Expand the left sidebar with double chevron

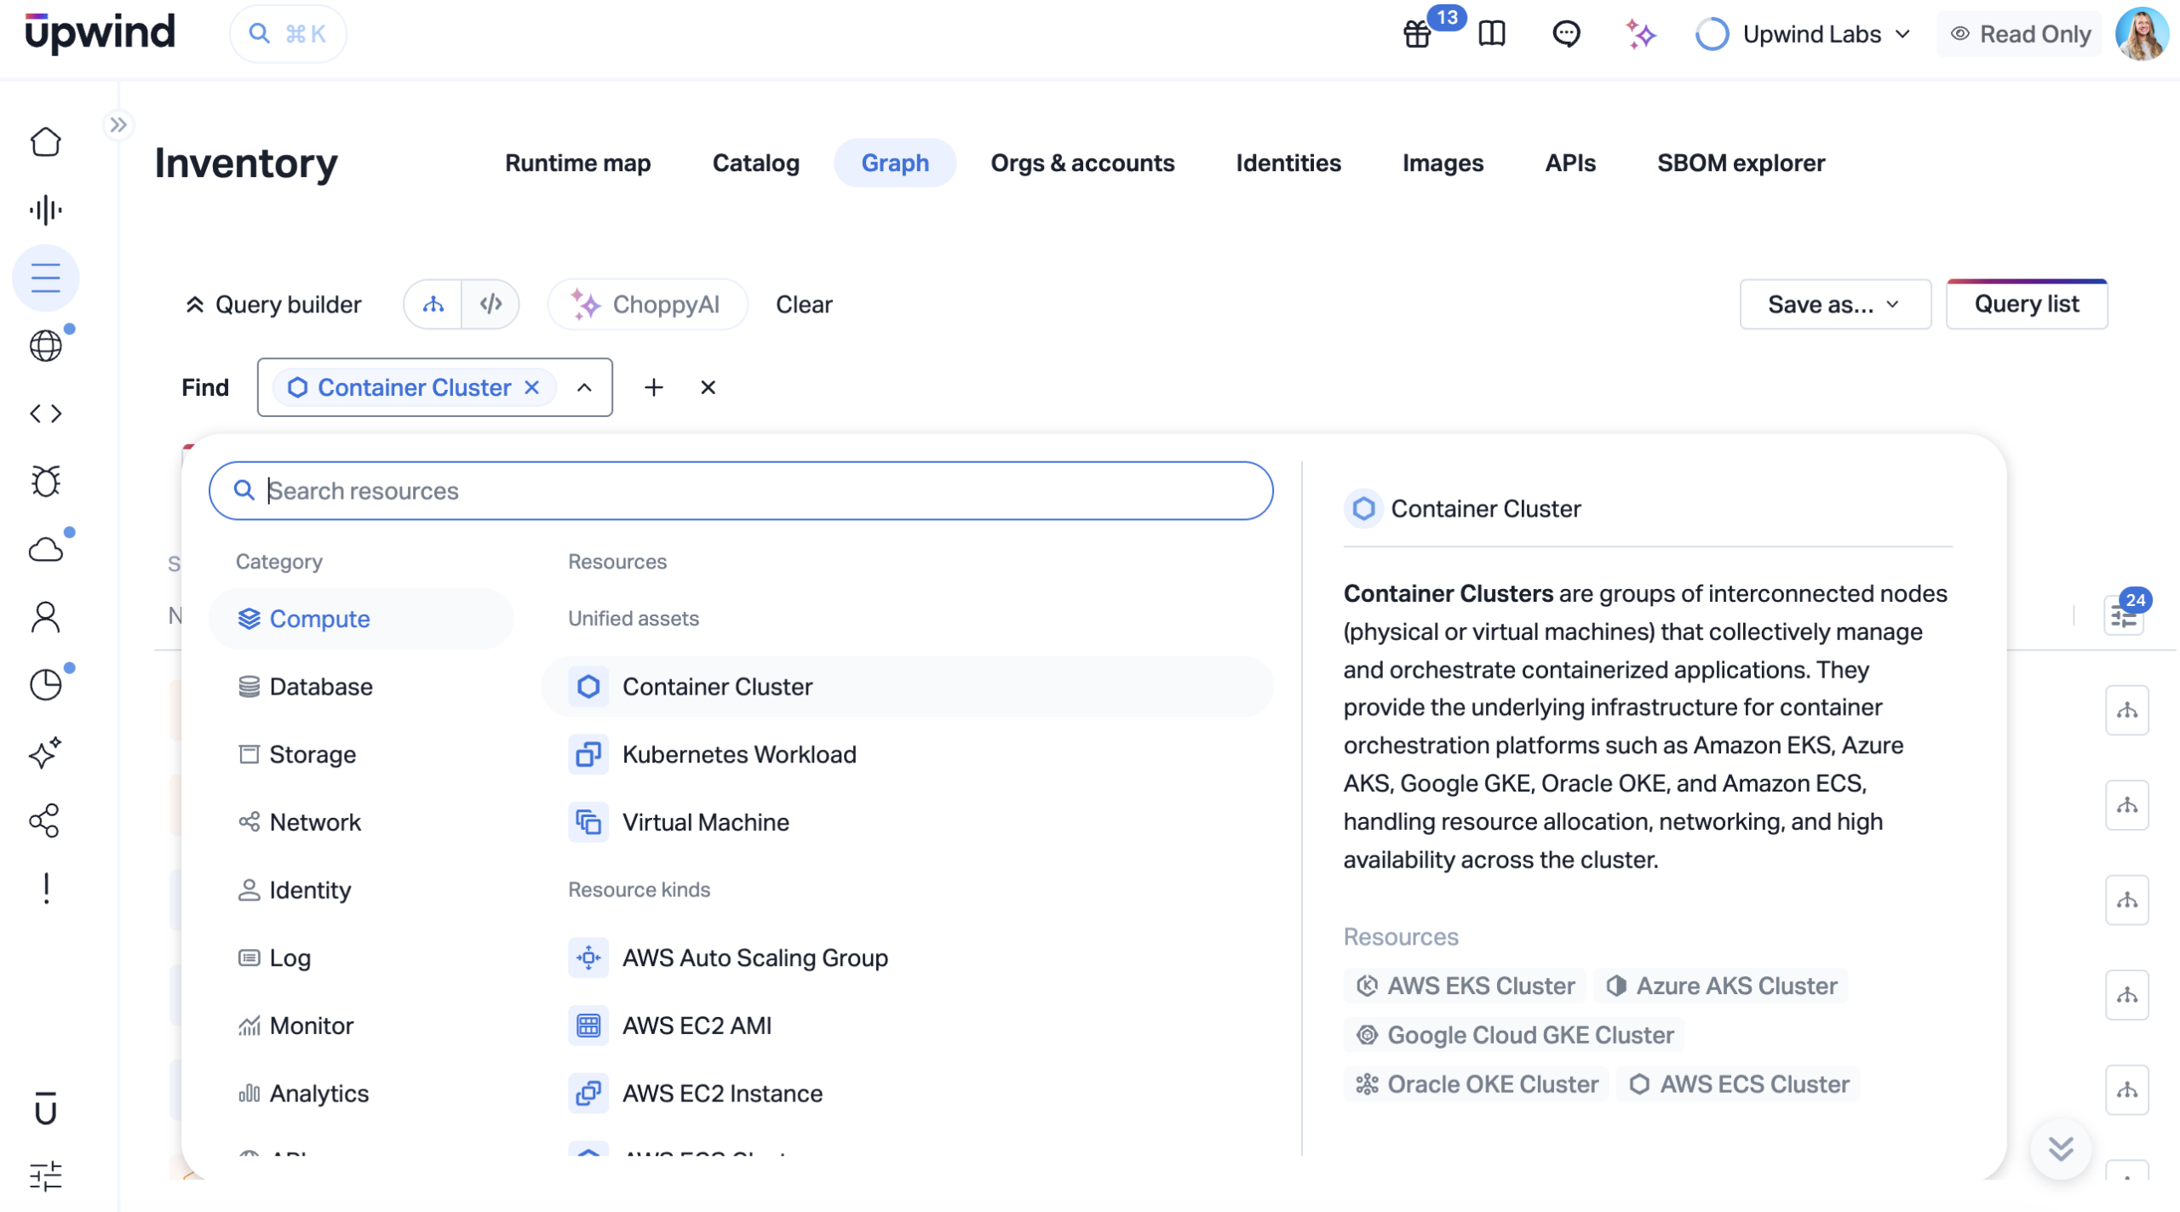pyautogui.click(x=118, y=125)
